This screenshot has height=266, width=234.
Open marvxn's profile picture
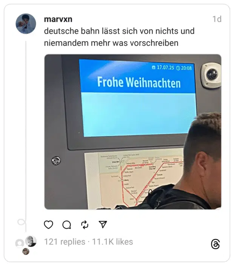point(26,24)
